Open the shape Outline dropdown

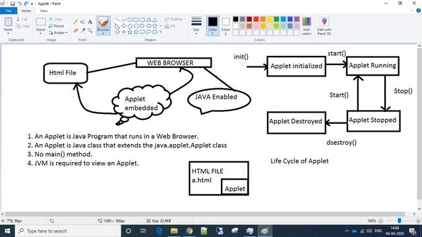(175, 19)
